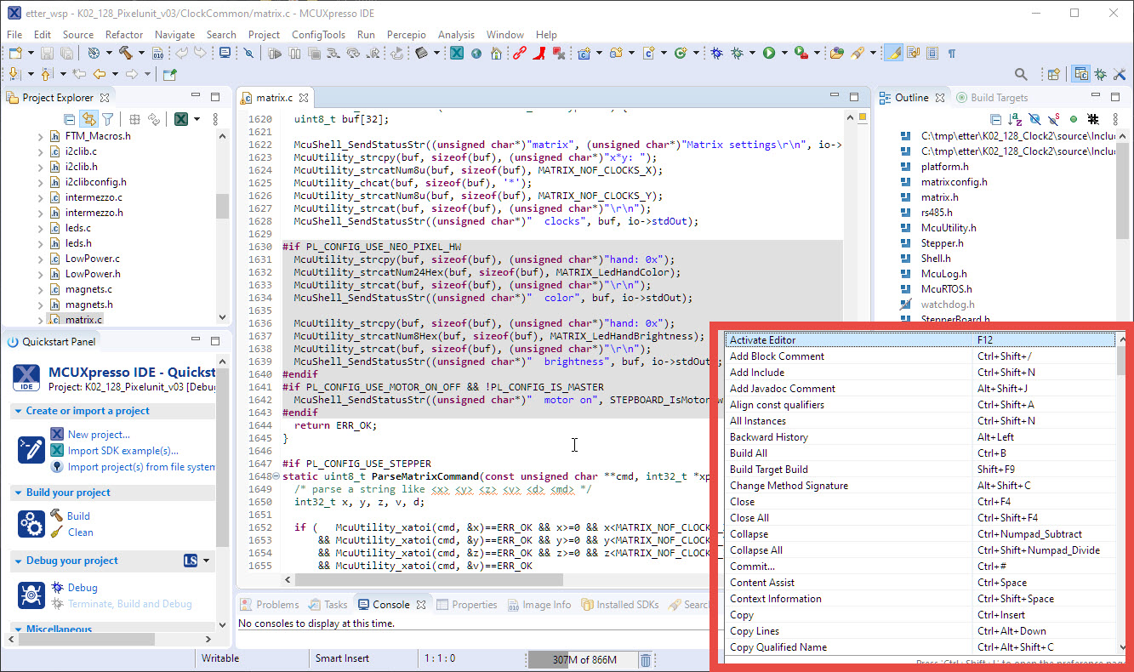Click the home icon in main toolbar
This screenshot has width=1134, height=672.
click(x=496, y=53)
